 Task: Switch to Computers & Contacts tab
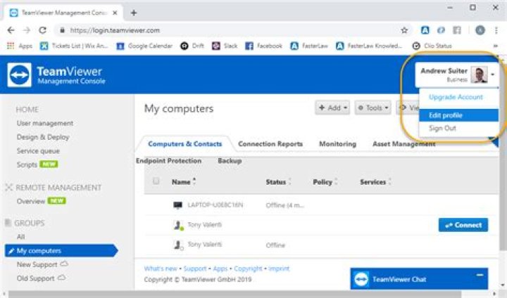(185, 144)
